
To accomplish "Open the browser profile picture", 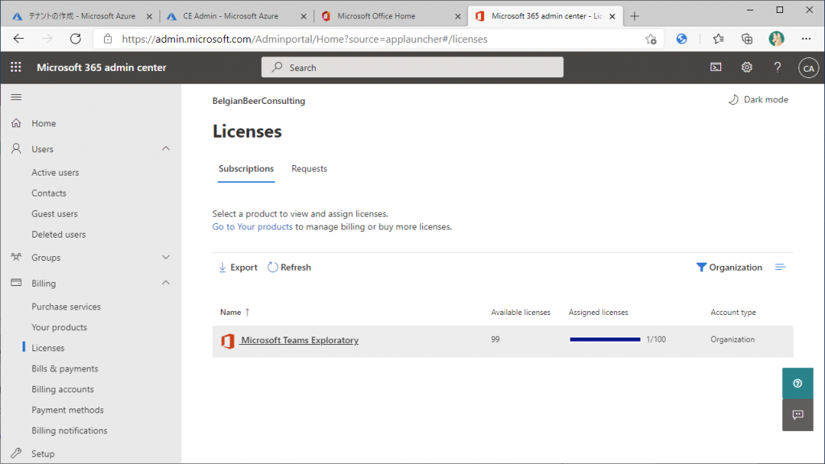I will pyautogui.click(x=777, y=39).
